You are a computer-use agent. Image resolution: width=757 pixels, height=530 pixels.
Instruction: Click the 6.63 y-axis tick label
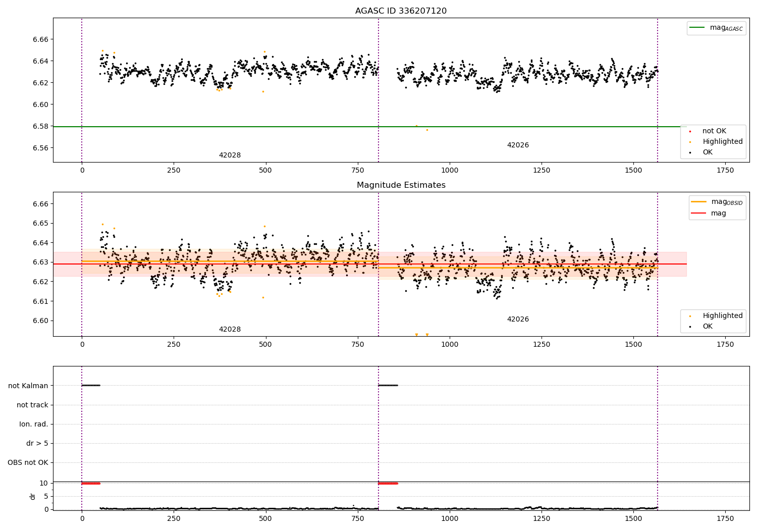click(40, 262)
